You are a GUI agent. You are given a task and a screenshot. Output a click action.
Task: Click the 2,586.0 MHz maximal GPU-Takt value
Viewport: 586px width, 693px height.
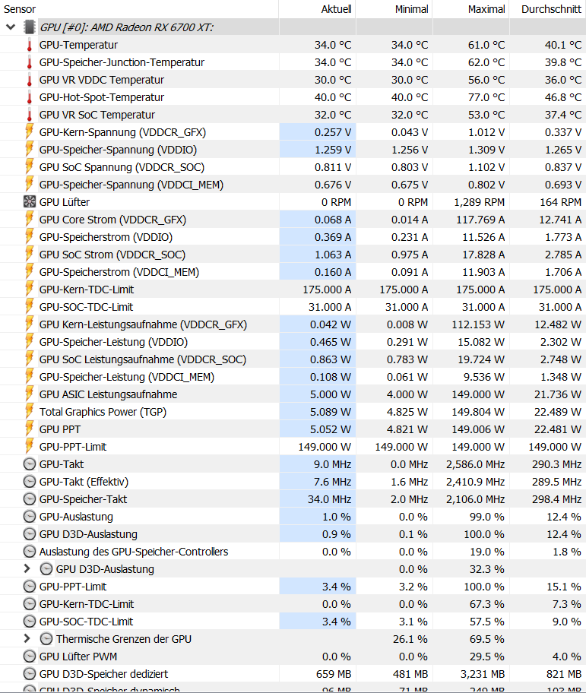(475, 464)
